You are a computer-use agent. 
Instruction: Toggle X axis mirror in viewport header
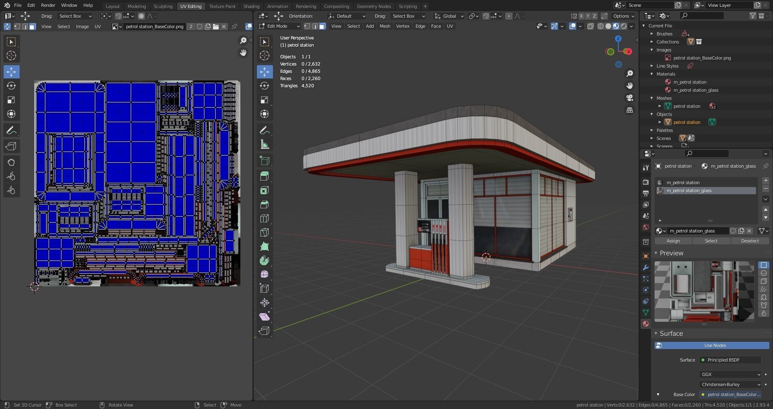click(x=581, y=16)
